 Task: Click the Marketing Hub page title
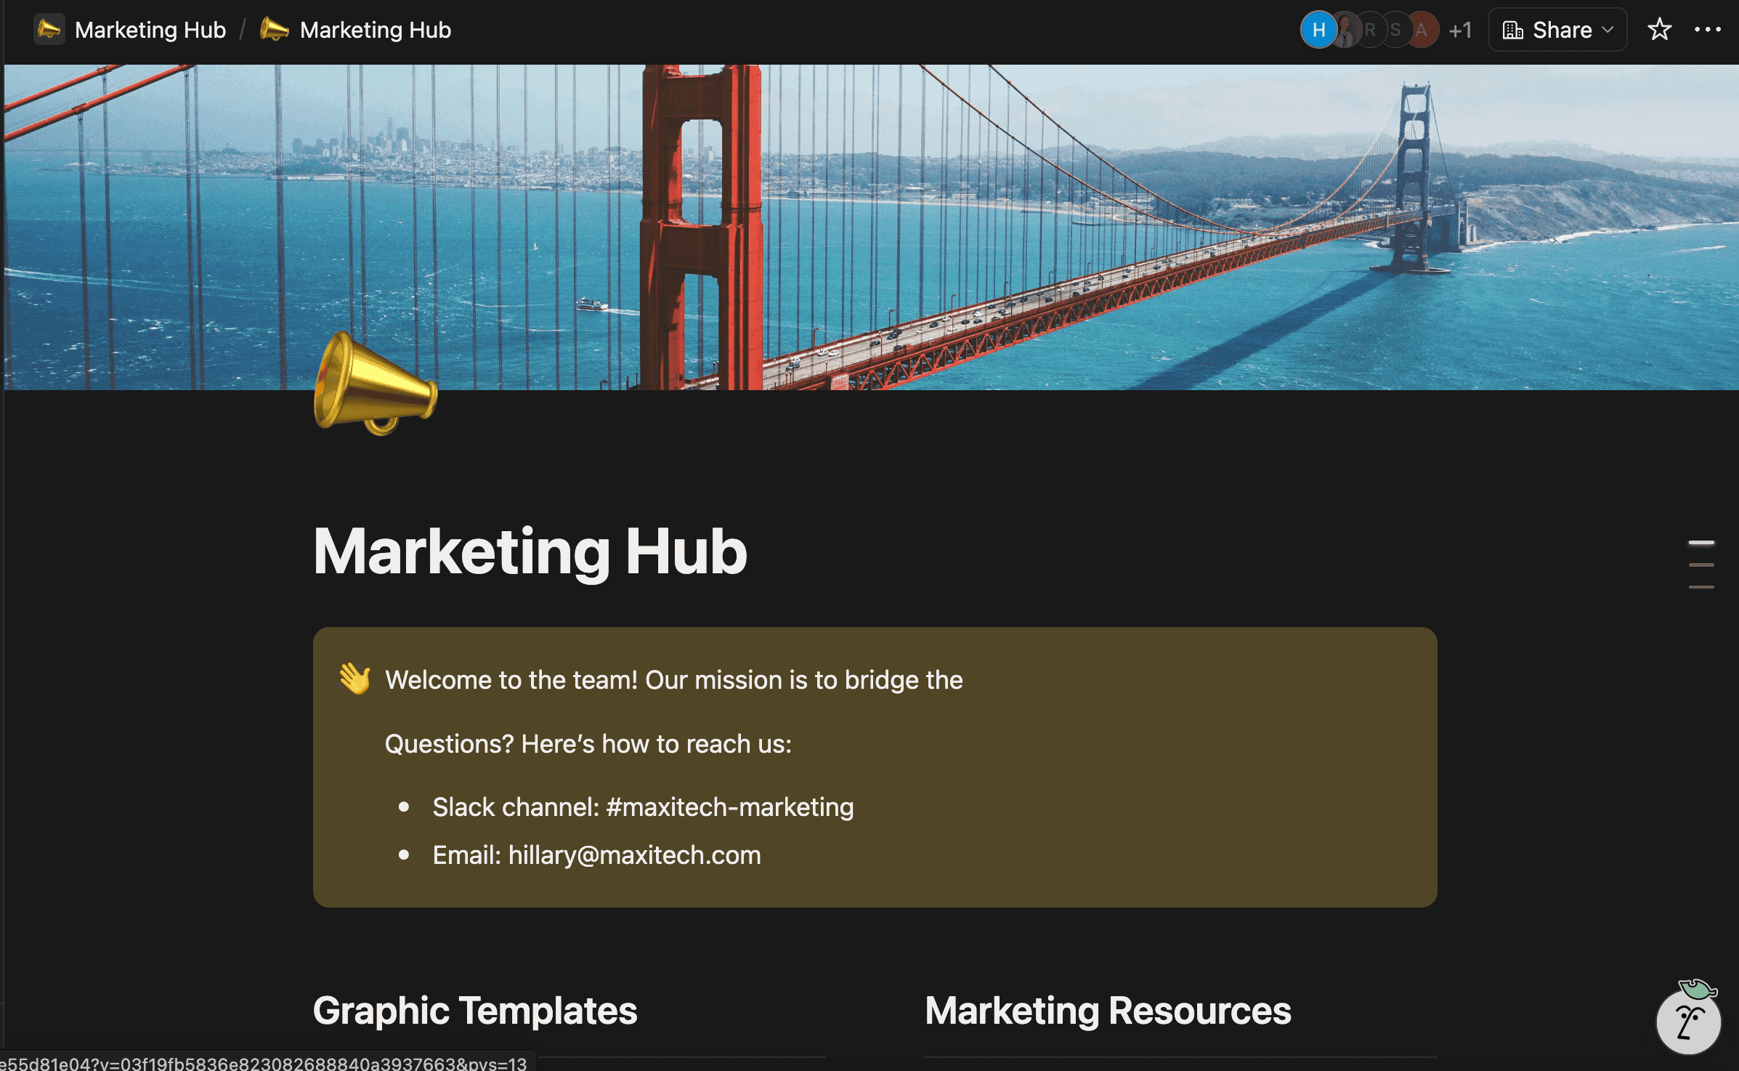coord(530,552)
